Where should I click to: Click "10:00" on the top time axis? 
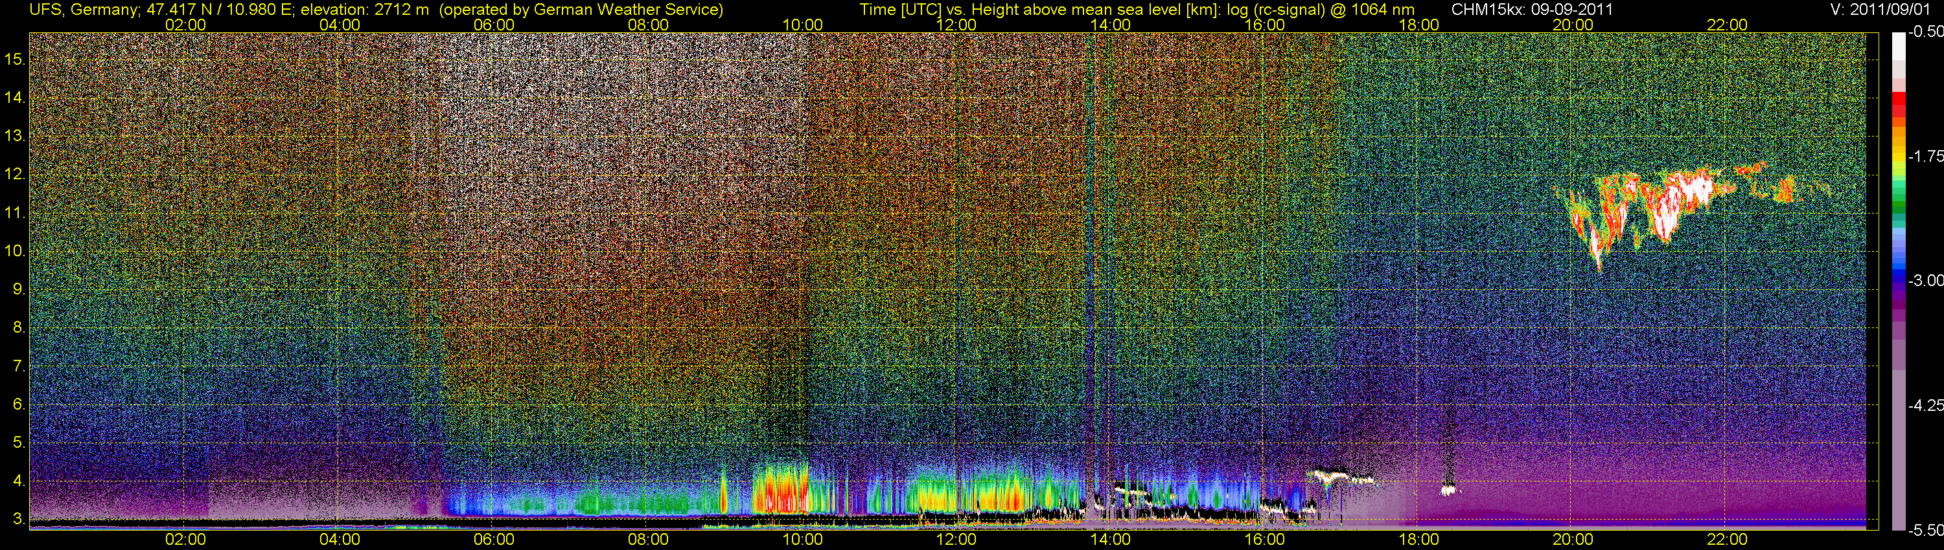pos(802,25)
